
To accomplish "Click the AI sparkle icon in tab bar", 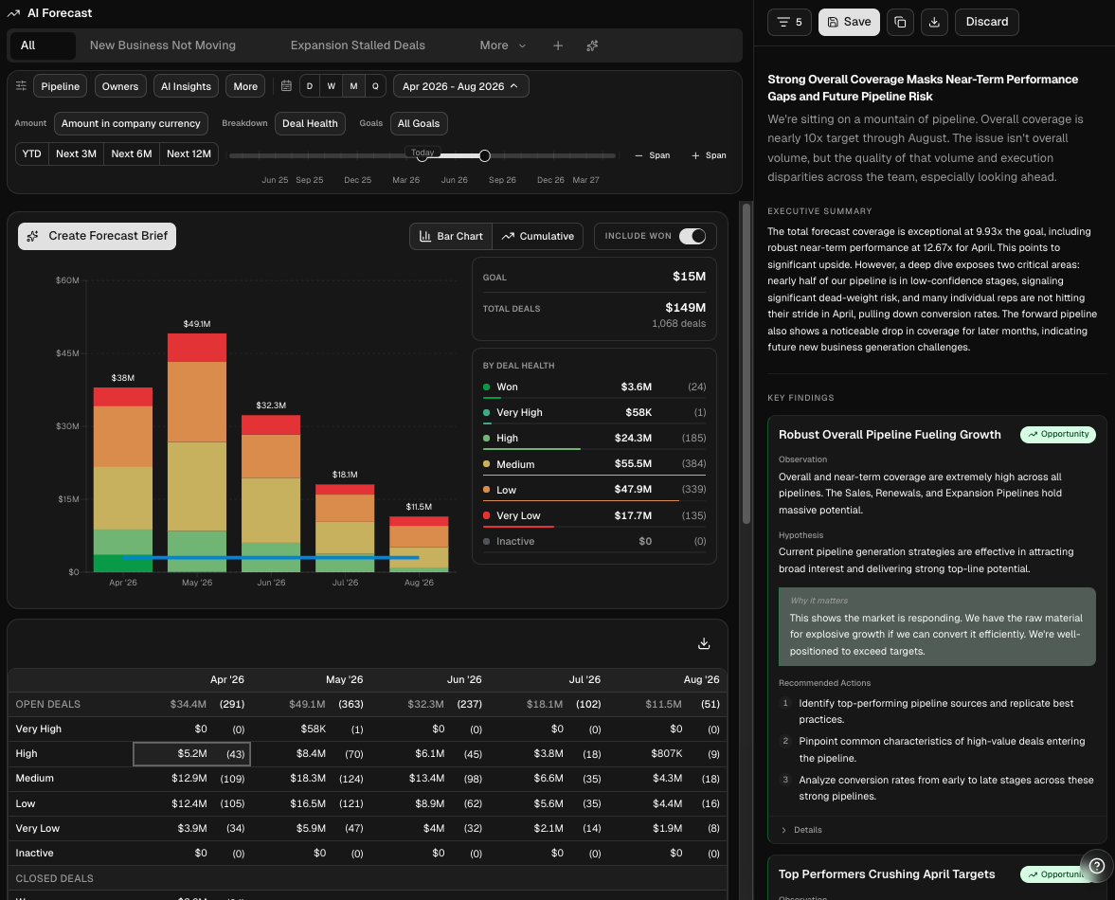I will [x=592, y=45].
